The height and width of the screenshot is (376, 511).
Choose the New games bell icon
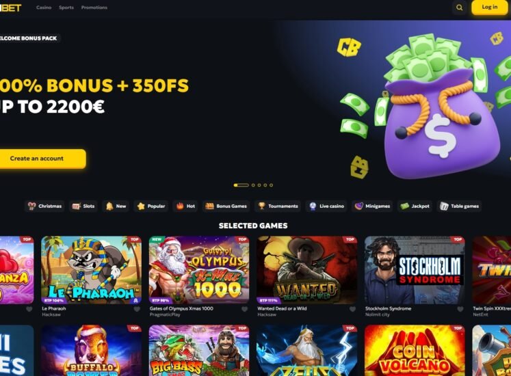[109, 206]
